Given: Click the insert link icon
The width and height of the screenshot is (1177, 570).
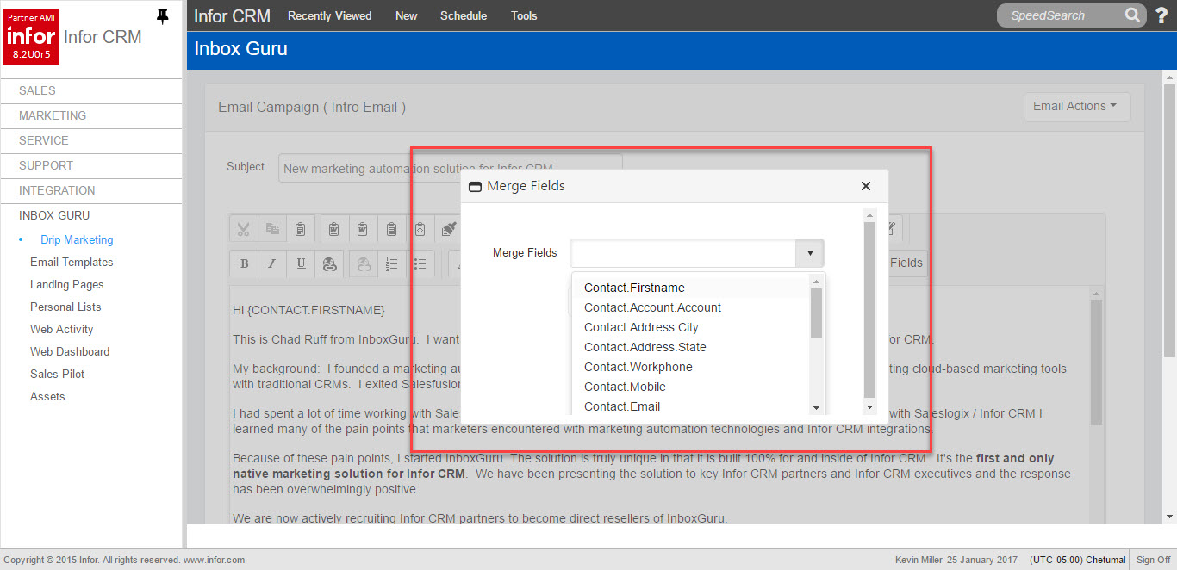Looking at the screenshot, I should click(x=328, y=263).
